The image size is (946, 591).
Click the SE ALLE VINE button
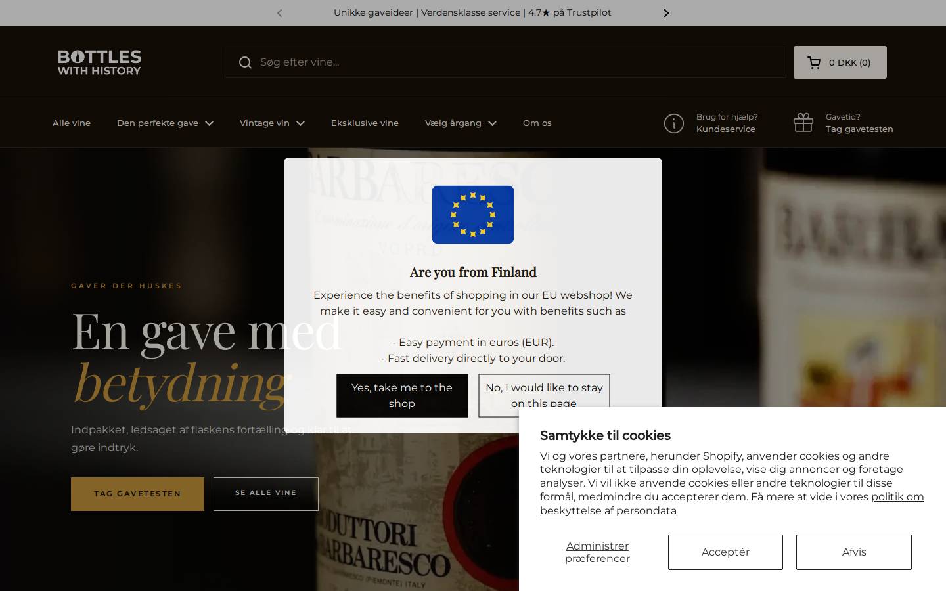(266, 494)
